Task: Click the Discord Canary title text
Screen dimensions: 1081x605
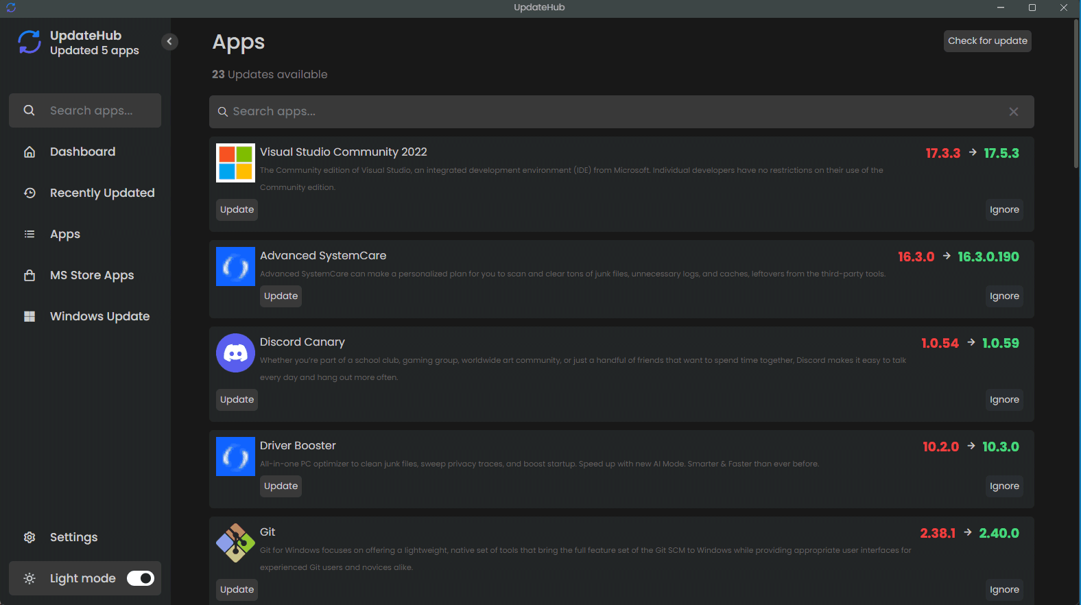Action: click(x=302, y=342)
